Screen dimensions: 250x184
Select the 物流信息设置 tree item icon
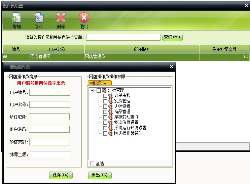click(110, 123)
